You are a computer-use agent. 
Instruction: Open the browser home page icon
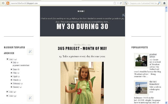[164, 3]
